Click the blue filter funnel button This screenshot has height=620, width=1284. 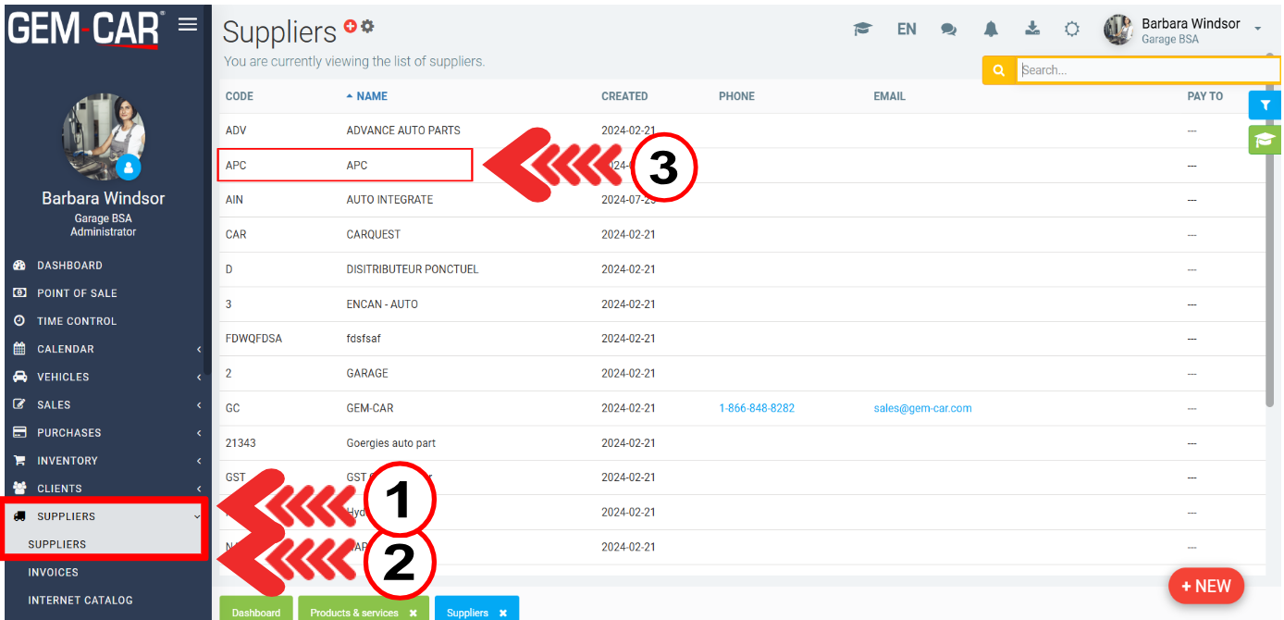coord(1265,105)
